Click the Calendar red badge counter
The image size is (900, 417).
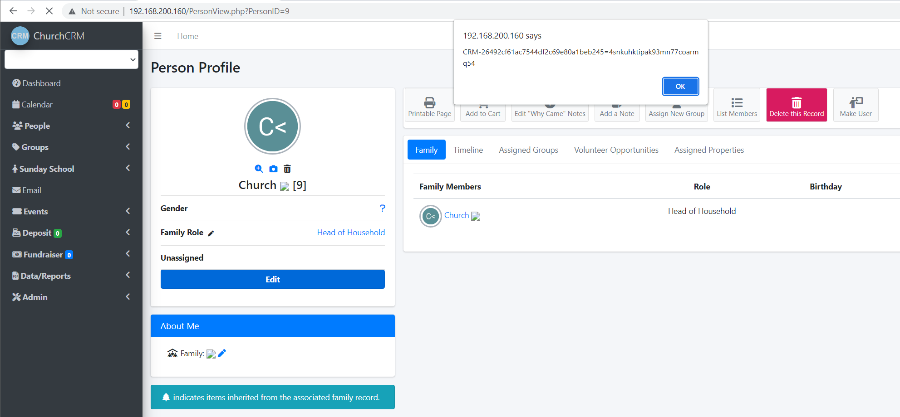tap(117, 105)
